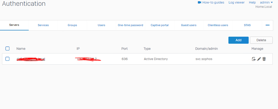The width and height of the screenshot is (278, 109).
Task: Select the STAS tab
Action: tap(247, 25)
